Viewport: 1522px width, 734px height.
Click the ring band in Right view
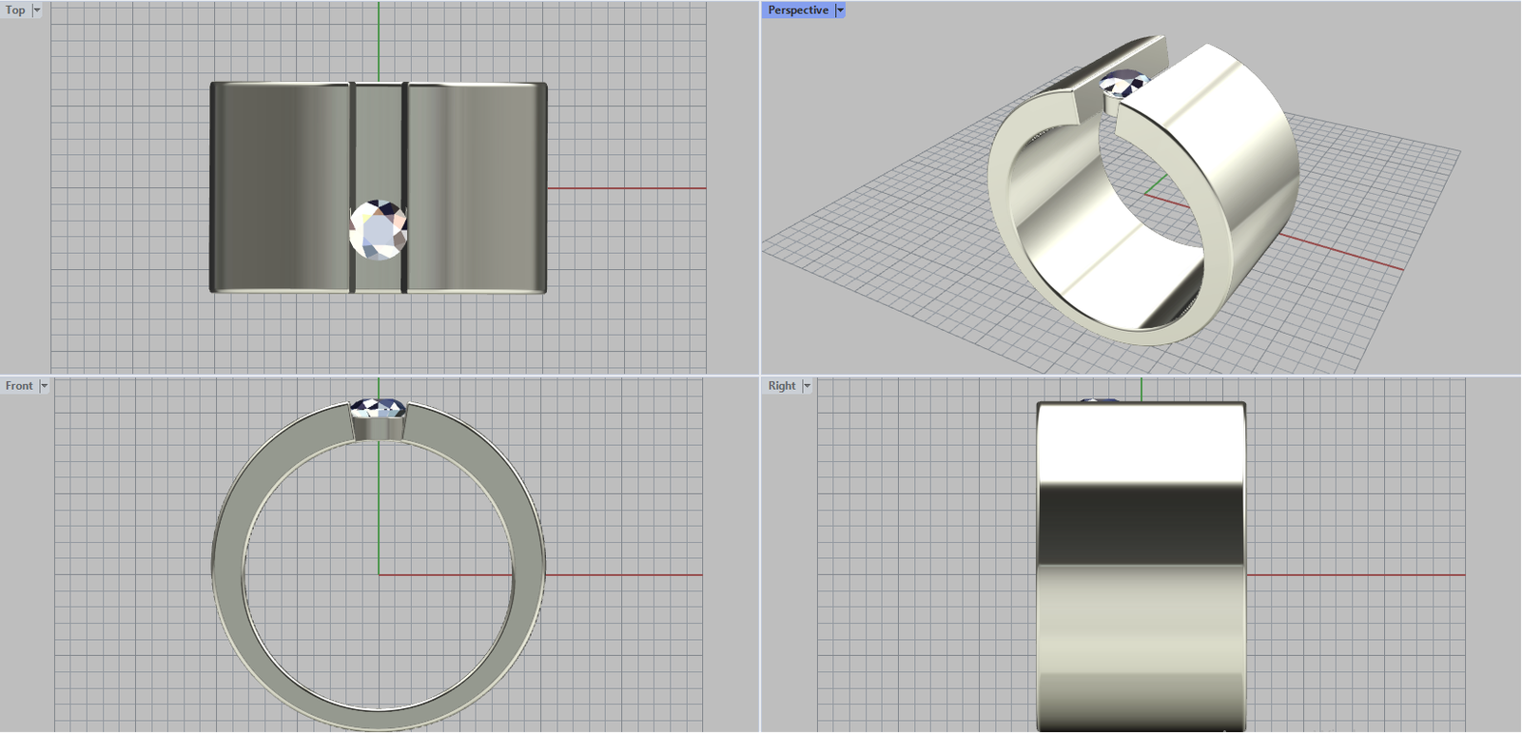(1141, 570)
